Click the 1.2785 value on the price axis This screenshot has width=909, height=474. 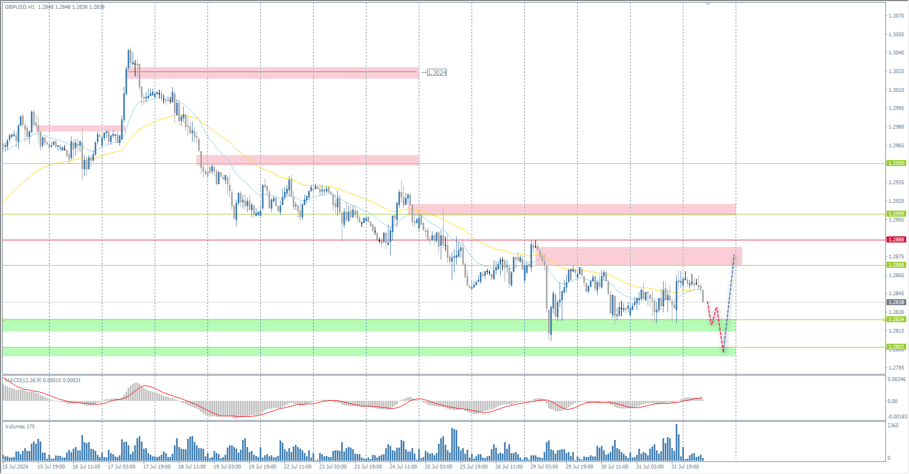896,368
